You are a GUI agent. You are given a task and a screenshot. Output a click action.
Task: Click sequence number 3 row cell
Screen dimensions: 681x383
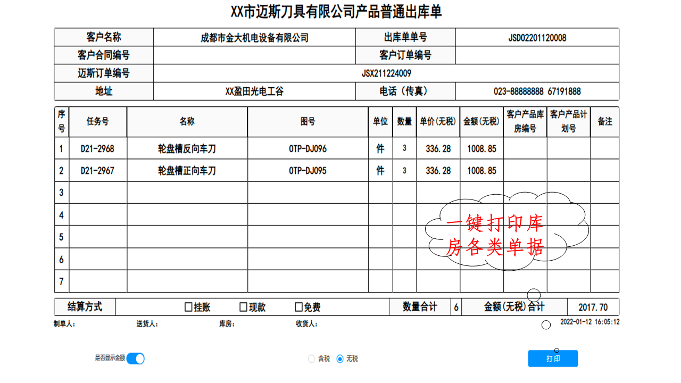[x=61, y=193]
